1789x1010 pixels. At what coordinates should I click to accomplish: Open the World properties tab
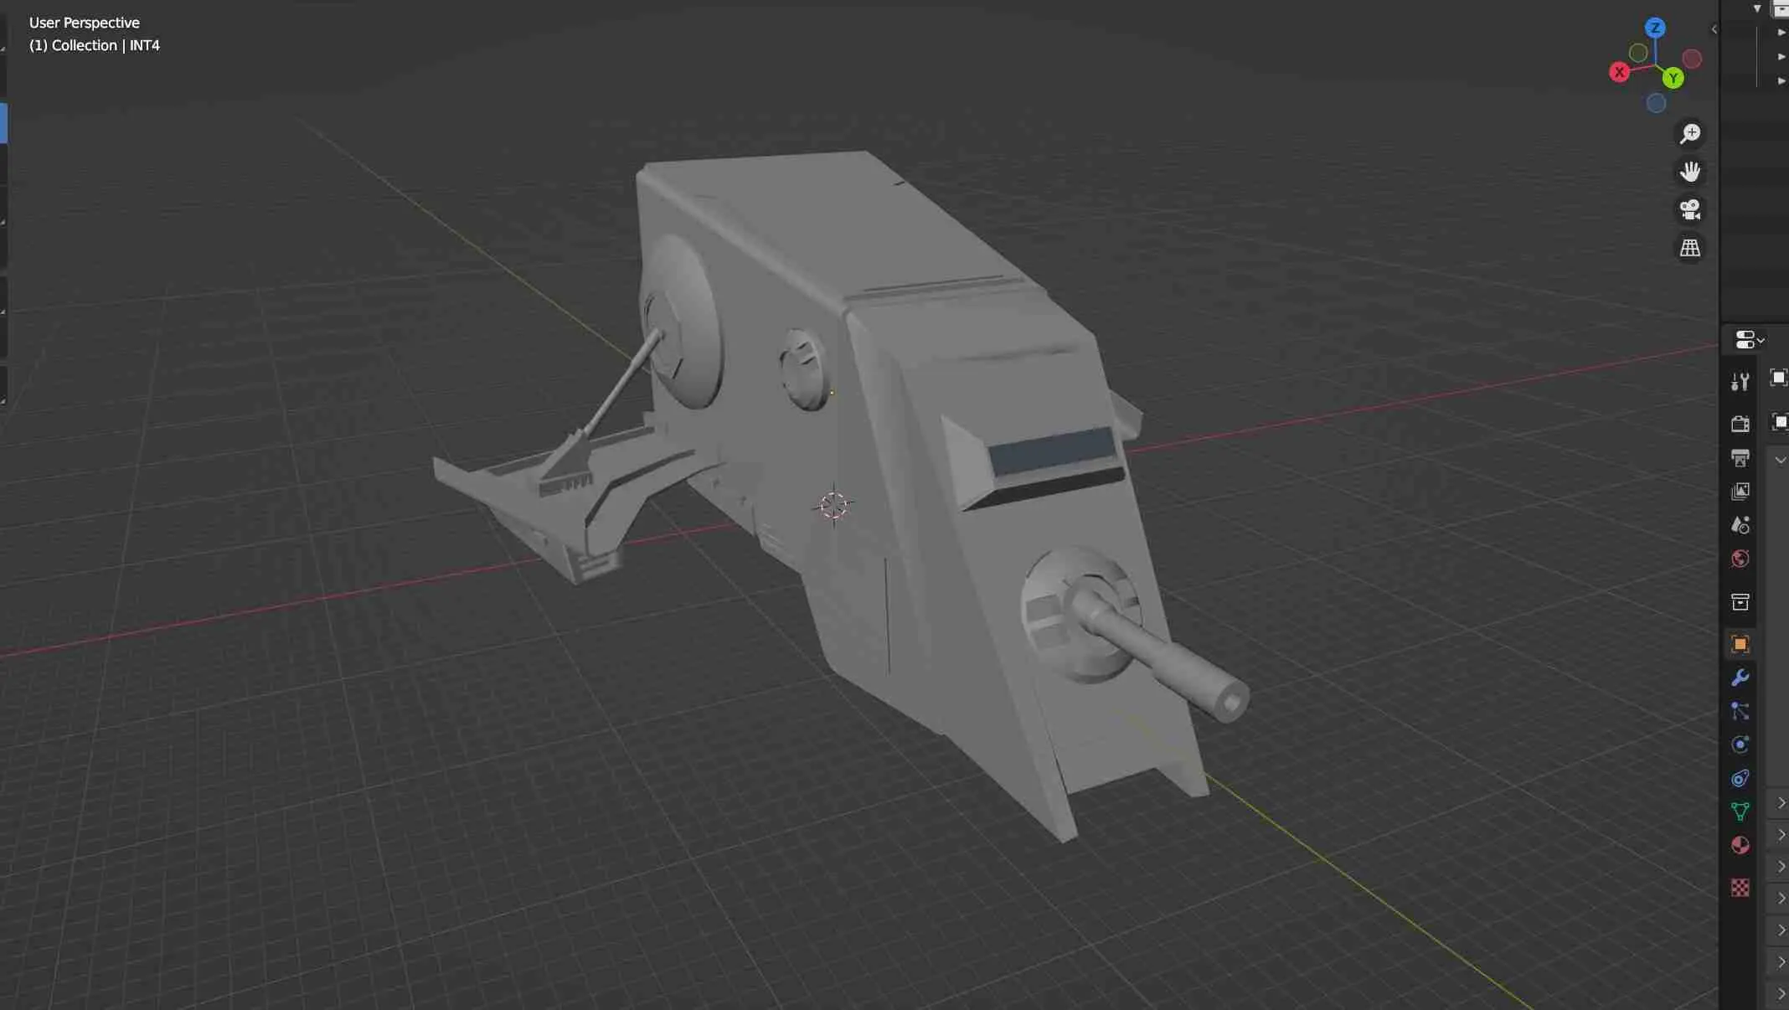point(1740,559)
